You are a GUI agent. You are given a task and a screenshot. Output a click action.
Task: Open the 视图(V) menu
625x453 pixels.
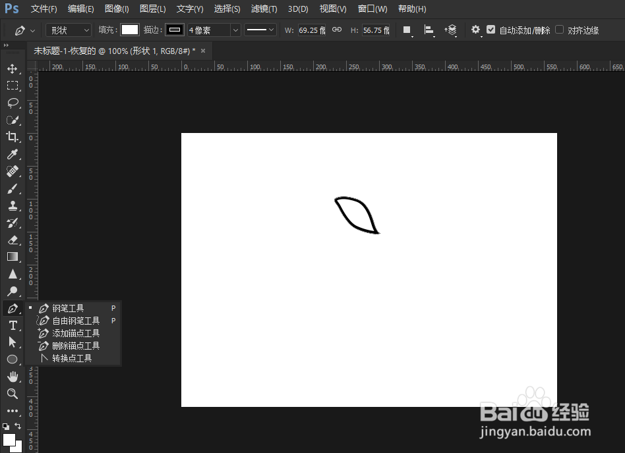tap(333, 9)
